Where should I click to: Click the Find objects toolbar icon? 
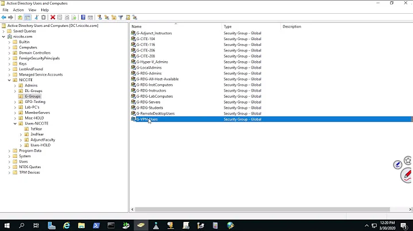(128, 17)
